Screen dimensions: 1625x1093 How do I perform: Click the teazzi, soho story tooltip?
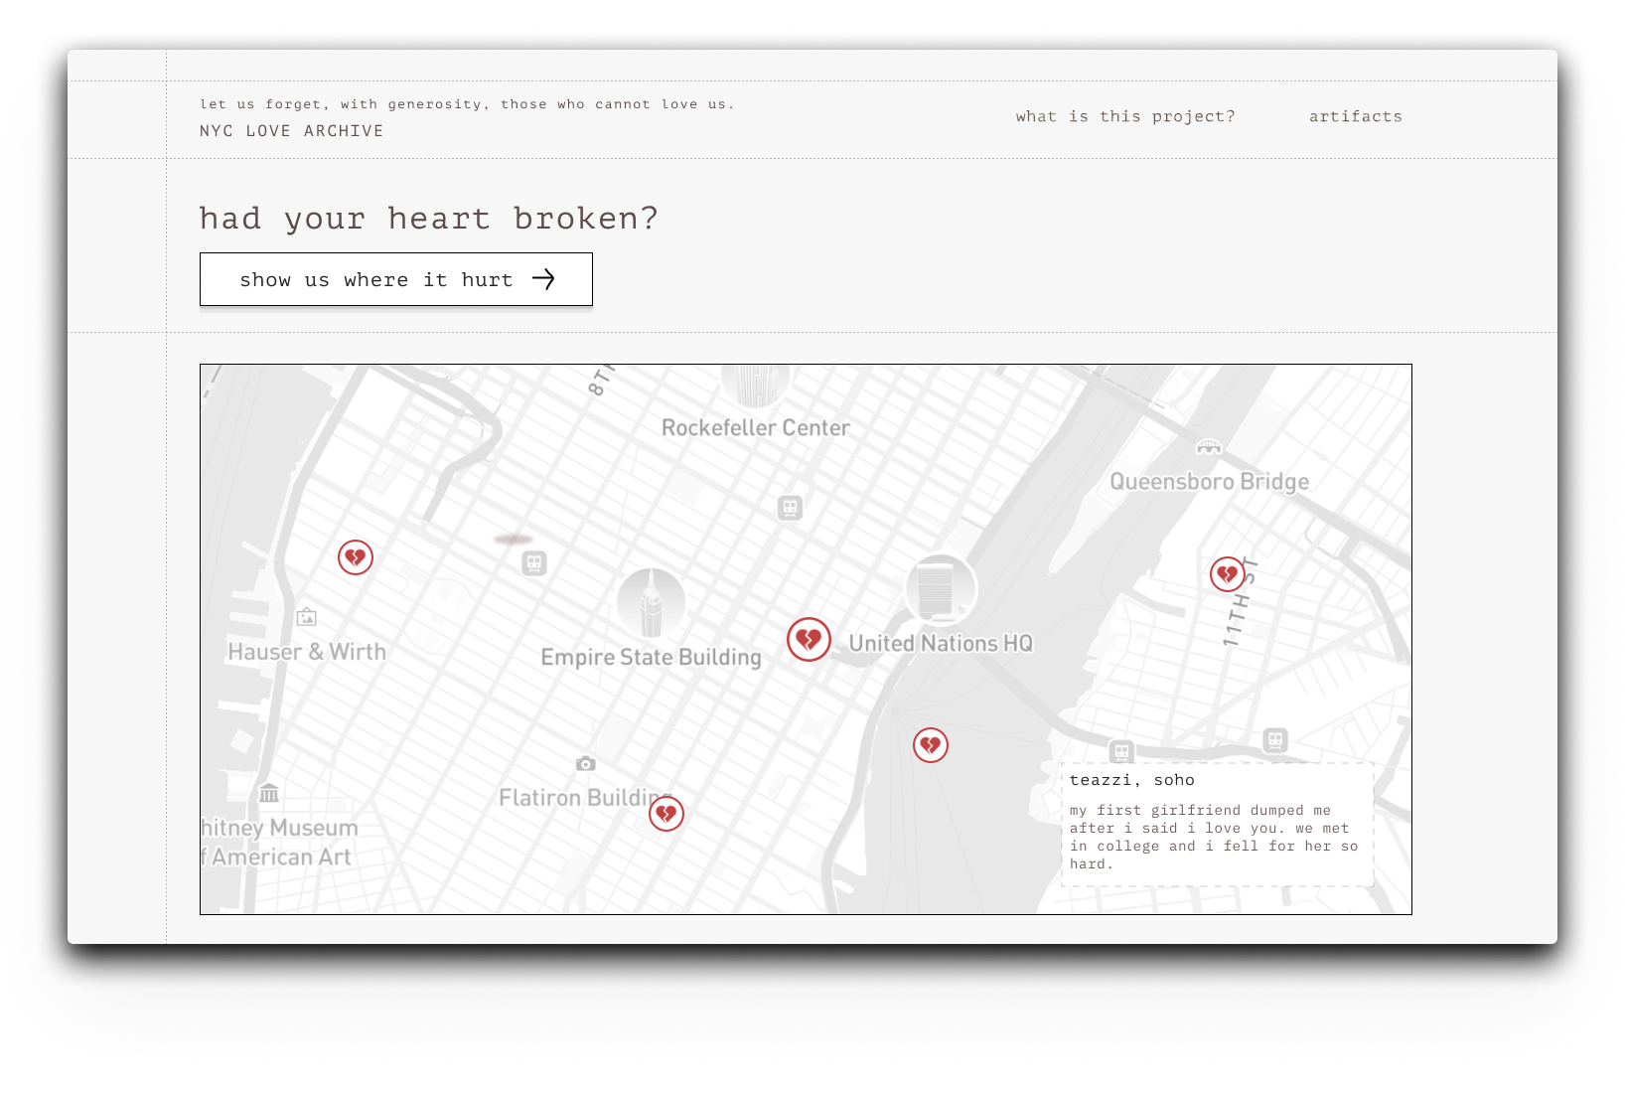1216,823
